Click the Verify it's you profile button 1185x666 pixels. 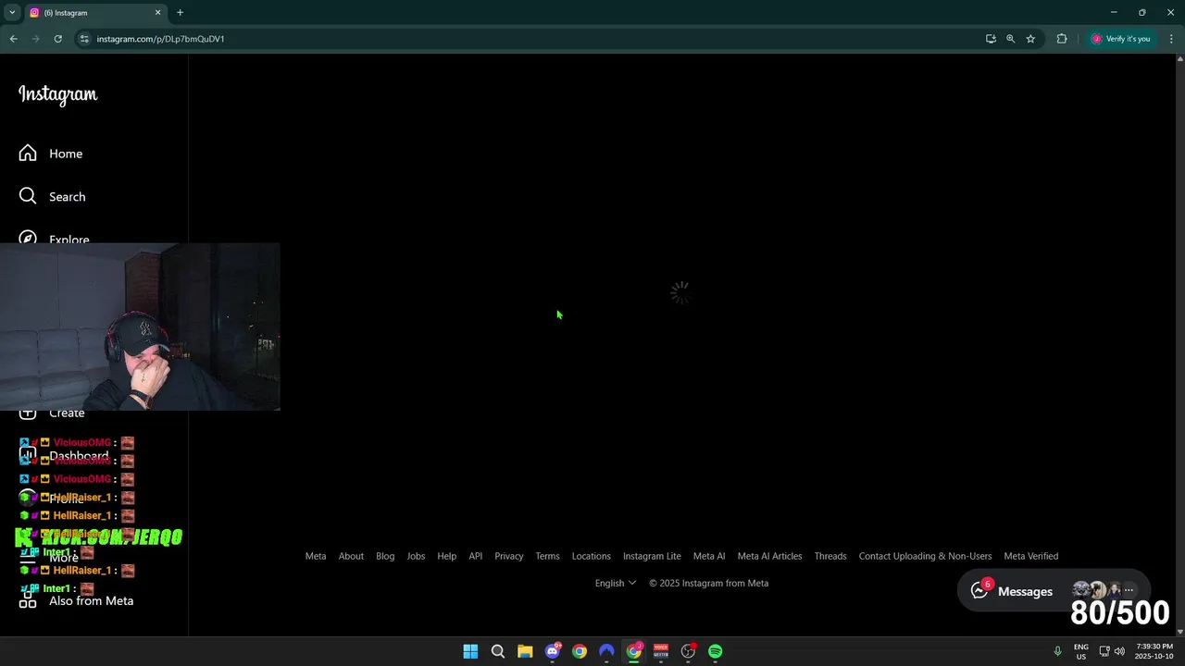coord(1120,39)
